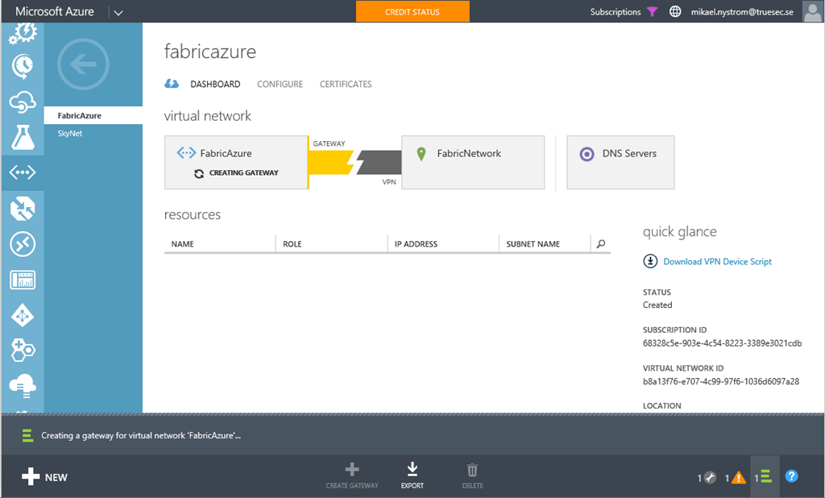Open the Scheduler clock sidebar icon
825x498 pixels.
coord(23,66)
